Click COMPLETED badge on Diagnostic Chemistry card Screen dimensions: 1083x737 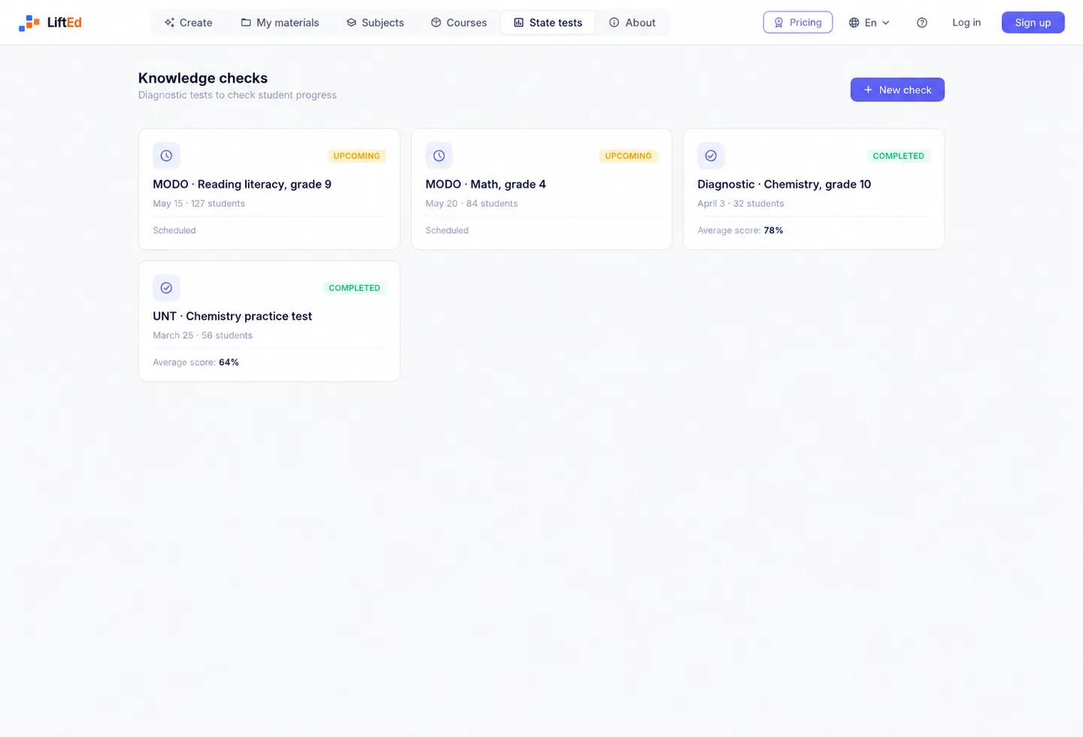[x=898, y=156]
